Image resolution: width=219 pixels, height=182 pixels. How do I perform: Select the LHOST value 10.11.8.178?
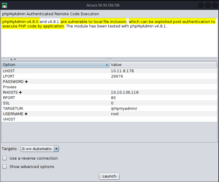pyautogui.click(x=122, y=71)
